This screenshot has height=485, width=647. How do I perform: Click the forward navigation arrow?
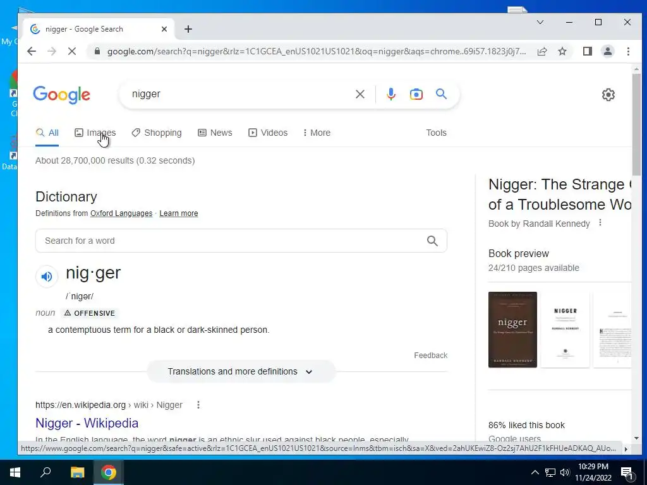click(52, 51)
